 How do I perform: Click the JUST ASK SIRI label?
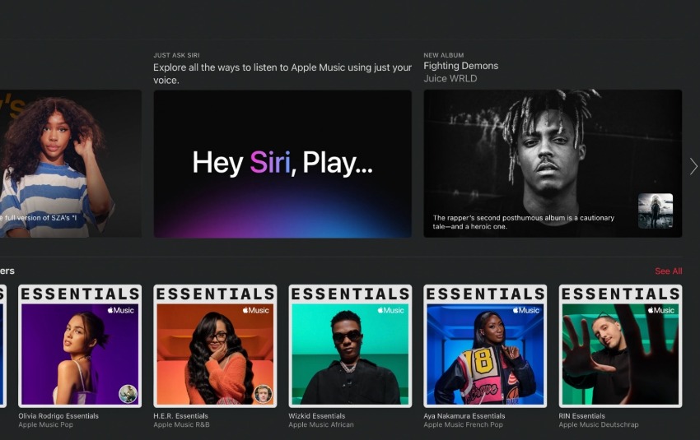[176, 55]
